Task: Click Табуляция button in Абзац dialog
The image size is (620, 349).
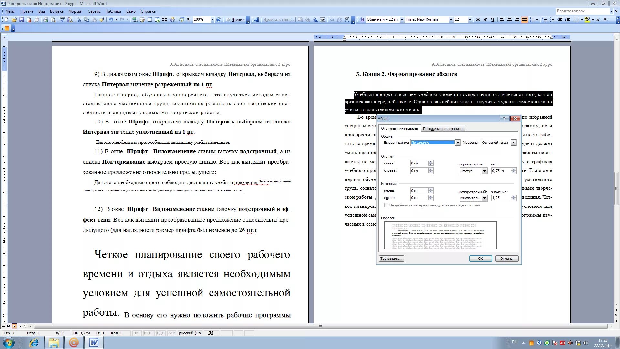Action: click(390, 259)
